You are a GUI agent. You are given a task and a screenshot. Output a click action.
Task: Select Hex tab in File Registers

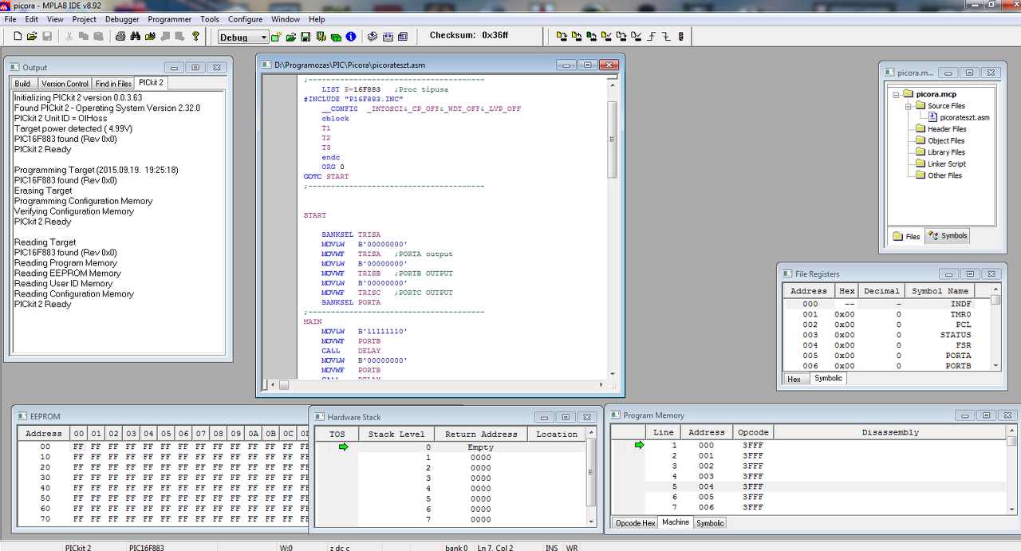click(x=794, y=379)
